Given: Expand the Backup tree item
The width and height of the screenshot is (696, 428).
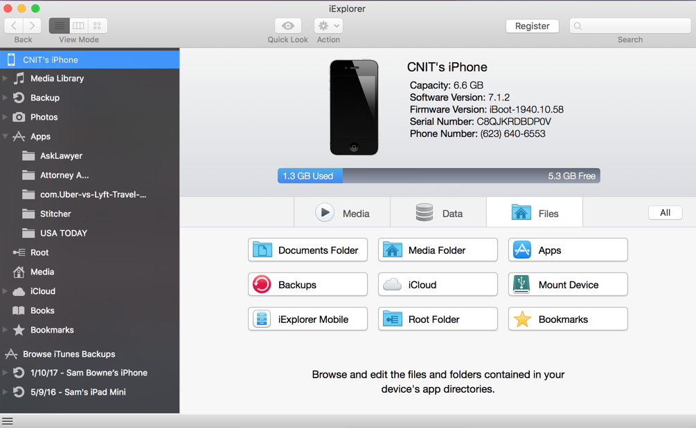Looking at the screenshot, I should point(6,97).
